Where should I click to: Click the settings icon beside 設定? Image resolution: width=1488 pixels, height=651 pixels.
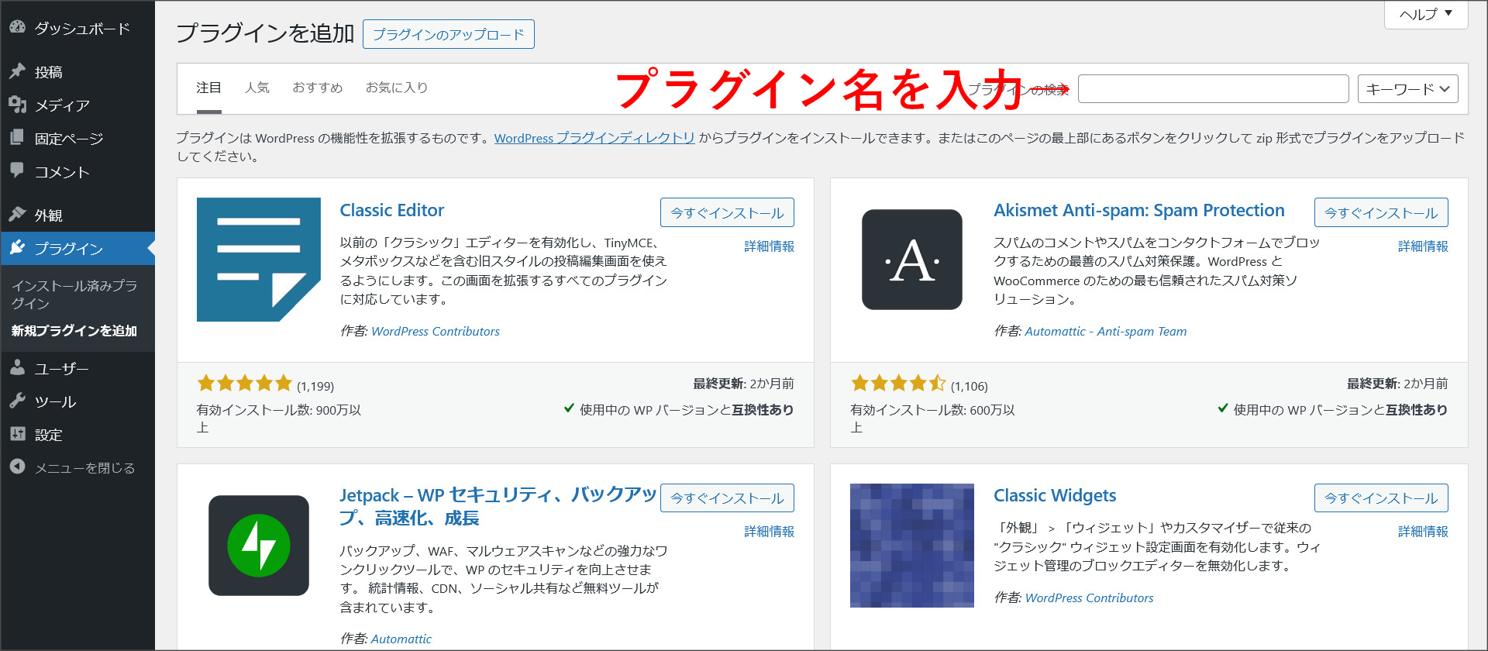tap(17, 434)
